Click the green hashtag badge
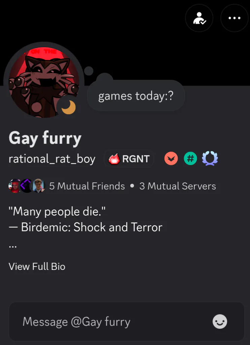250x345 pixels. pos(190,159)
